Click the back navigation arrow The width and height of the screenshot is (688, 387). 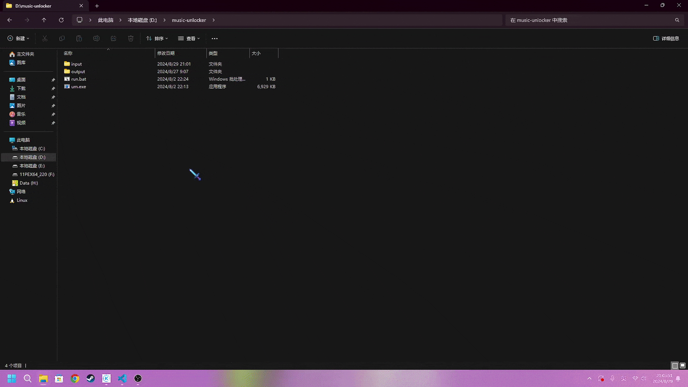(x=10, y=20)
